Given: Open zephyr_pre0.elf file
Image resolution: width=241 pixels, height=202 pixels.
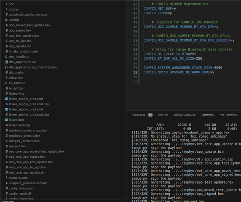Looking at the screenshot, I should tap(20, 194).
